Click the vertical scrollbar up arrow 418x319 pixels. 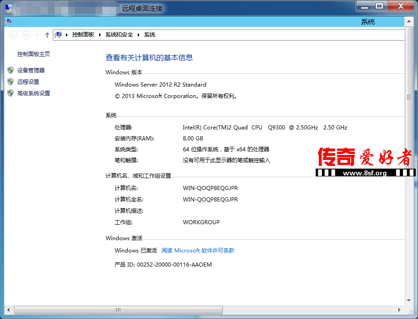click(408, 21)
